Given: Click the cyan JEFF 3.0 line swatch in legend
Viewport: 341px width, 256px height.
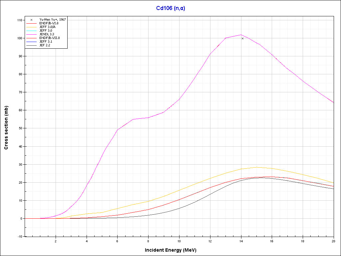Looking at the screenshot, I should (x=31, y=31).
